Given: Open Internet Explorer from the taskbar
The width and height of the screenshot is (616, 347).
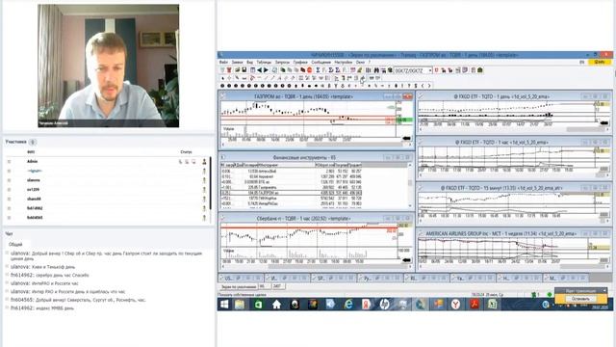Looking at the screenshot, I should click(348, 305).
